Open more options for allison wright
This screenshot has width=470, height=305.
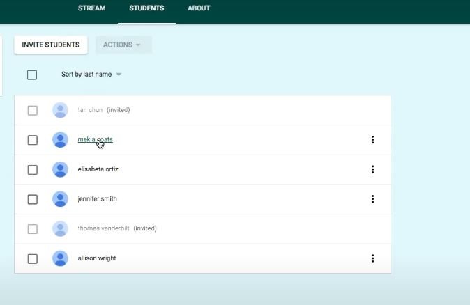pyautogui.click(x=372, y=258)
